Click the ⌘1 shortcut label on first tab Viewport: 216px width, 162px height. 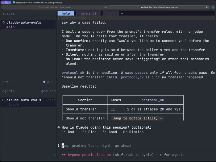[106, 7]
